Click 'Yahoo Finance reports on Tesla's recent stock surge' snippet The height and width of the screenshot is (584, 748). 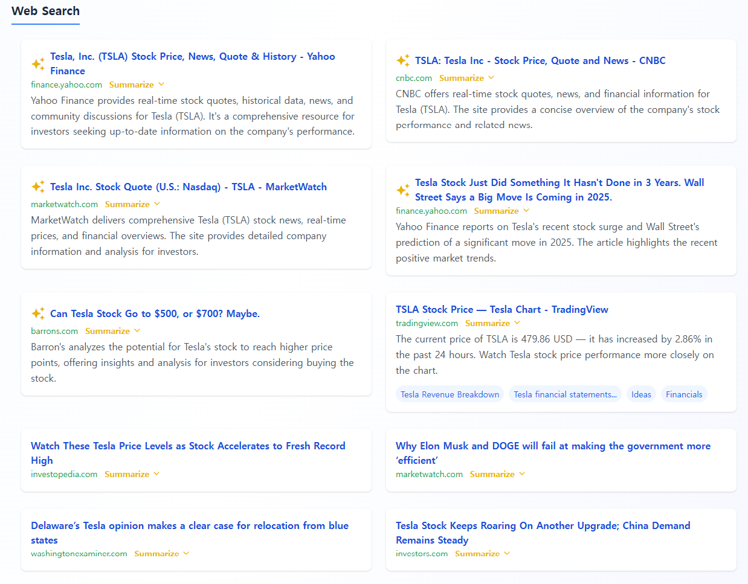click(556, 242)
